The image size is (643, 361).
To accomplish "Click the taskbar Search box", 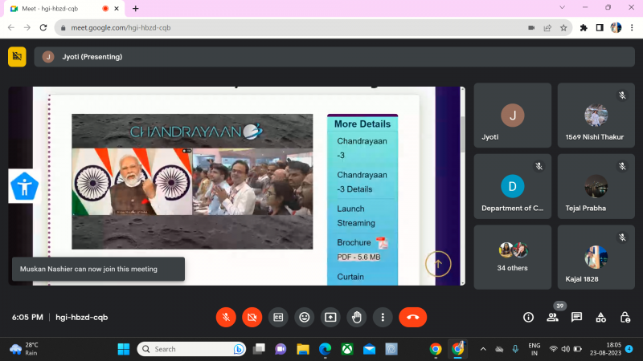I will pyautogui.click(x=191, y=349).
